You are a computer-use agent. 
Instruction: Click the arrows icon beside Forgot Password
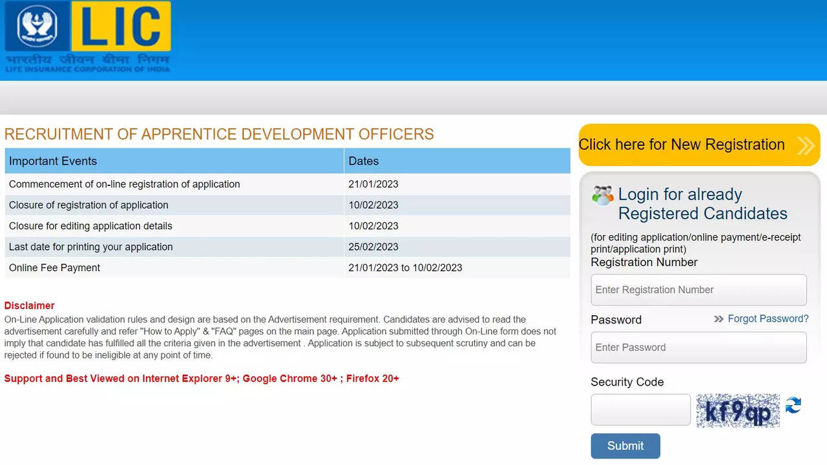(x=718, y=319)
